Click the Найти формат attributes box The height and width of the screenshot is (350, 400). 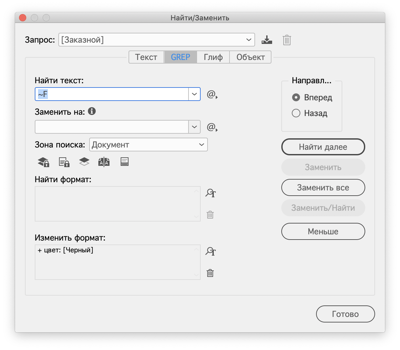point(118,204)
